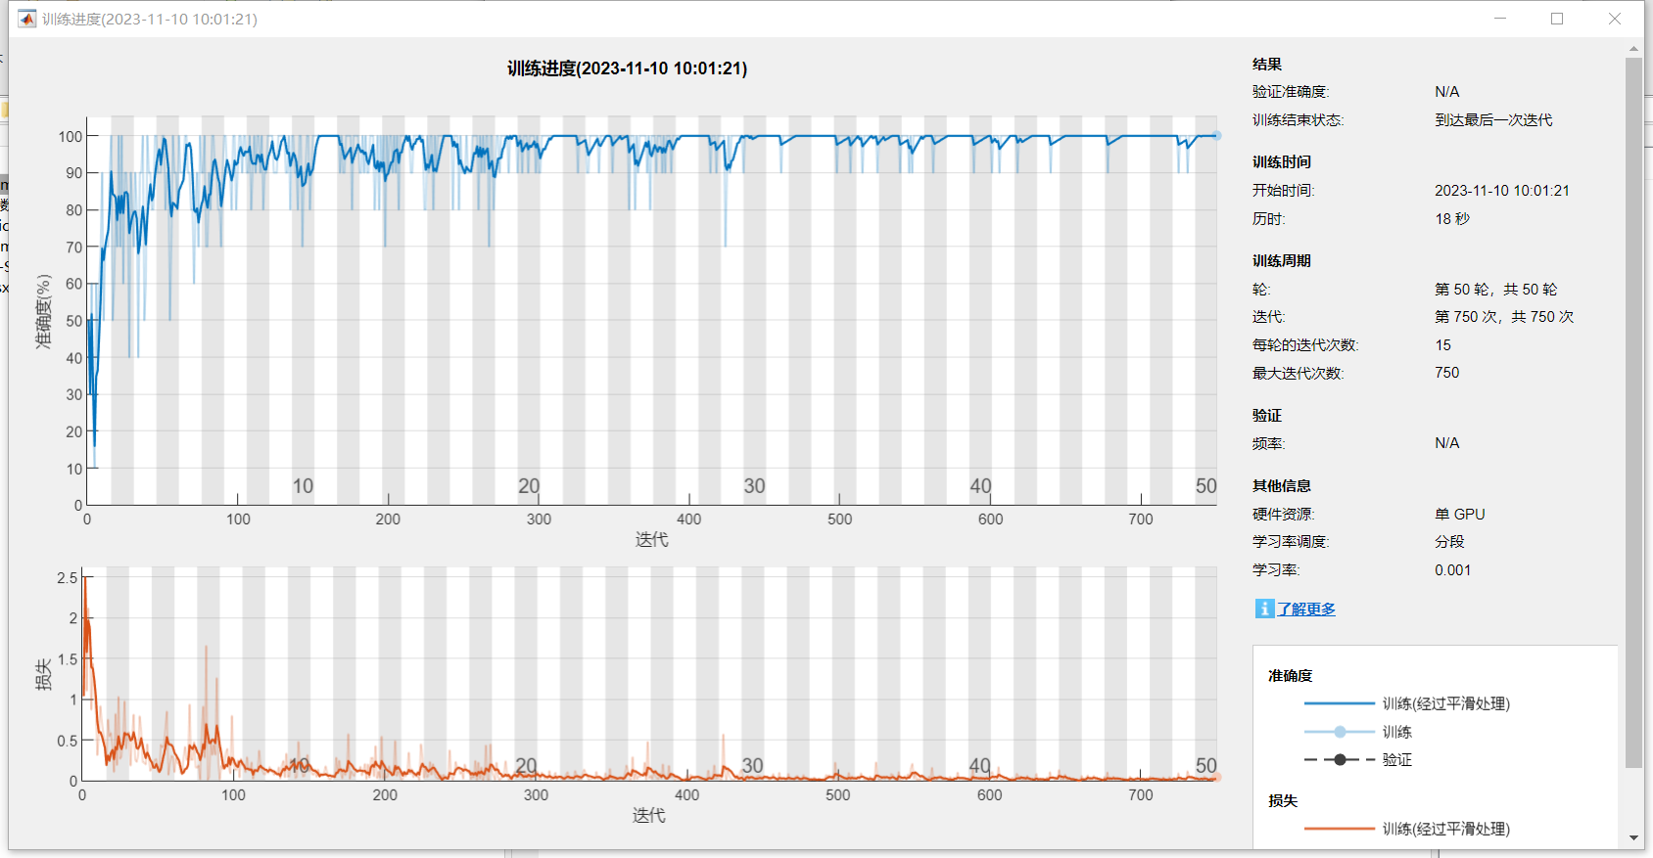Click the vertical scrollbar thumb
The image size is (1653, 858).
(x=1633, y=412)
